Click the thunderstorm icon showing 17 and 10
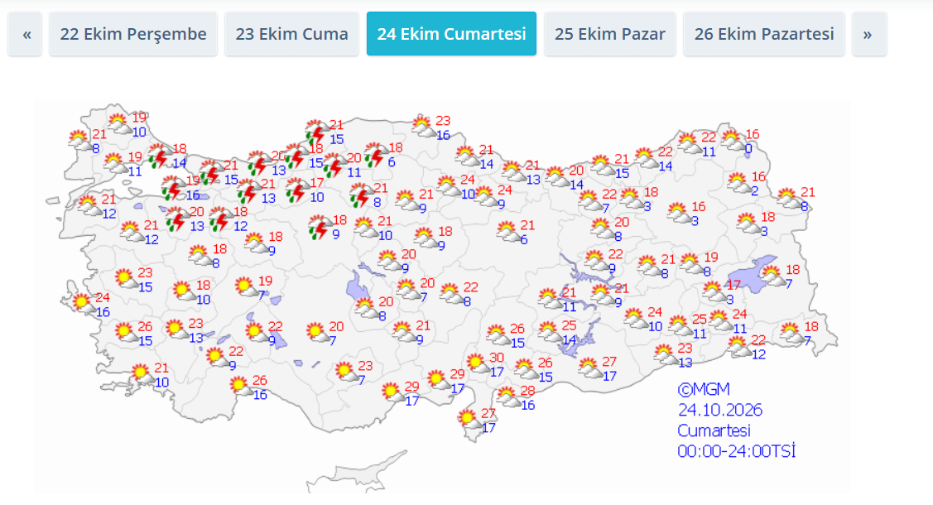The width and height of the screenshot is (933, 505). (x=297, y=190)
